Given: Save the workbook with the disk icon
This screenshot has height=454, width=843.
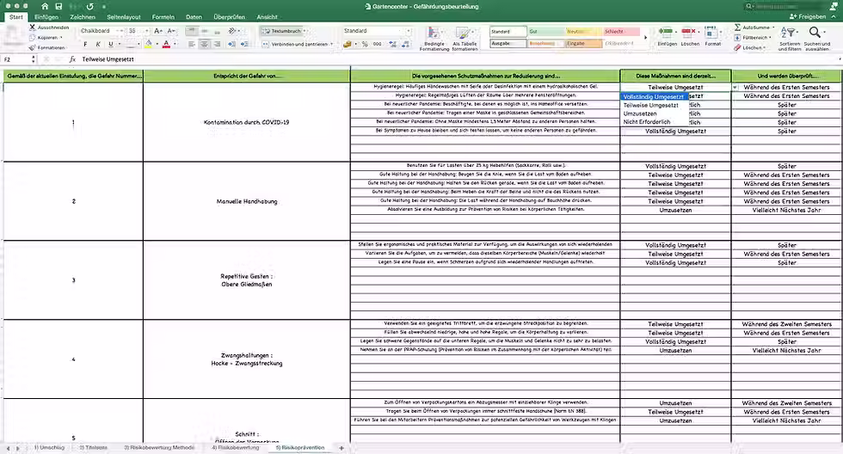Looking at the screenshot, I should [58, 6].
